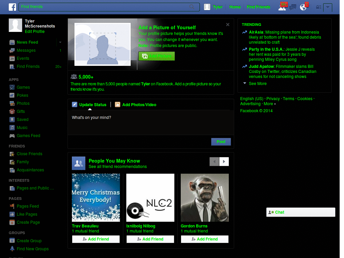Viewport: 344px width, 258px height.
Task: Open friend requests notification icon
Action: (282, 7)
